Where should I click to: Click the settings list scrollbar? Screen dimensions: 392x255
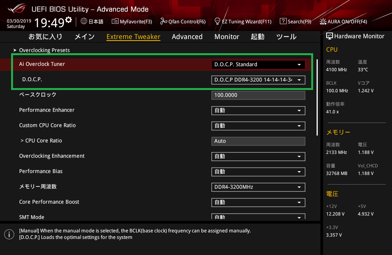click(x=317, y=98)
